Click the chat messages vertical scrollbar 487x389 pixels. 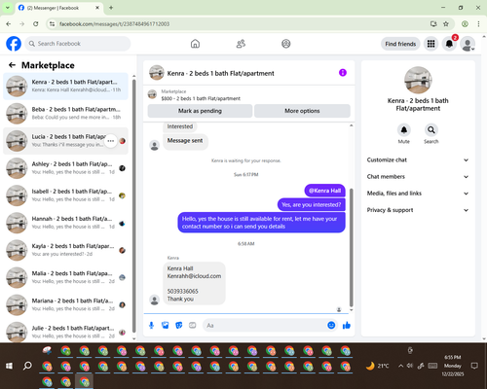(x=351, y=247)
